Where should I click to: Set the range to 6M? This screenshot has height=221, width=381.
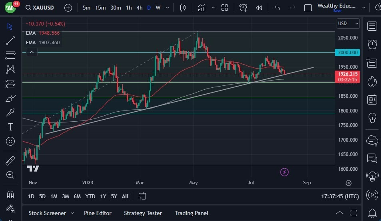(x=77, y=196)
